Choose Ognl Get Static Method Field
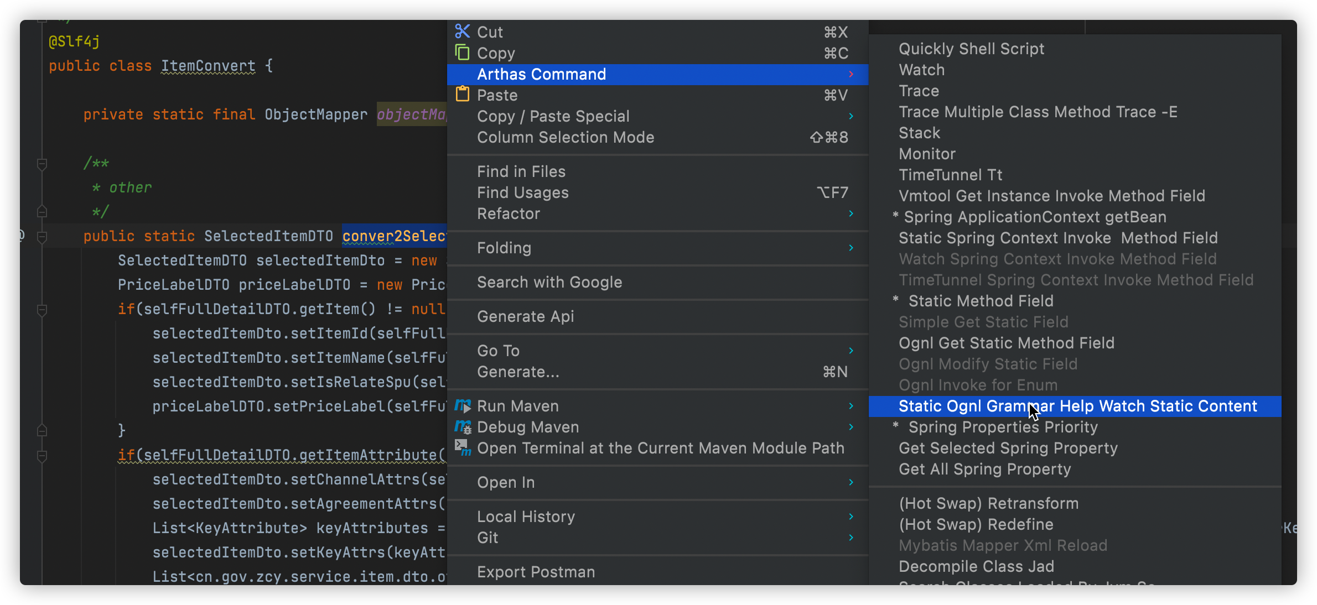Image resolution: width=1317 pixels, height=605 pixels. [x=1075, y=343]
